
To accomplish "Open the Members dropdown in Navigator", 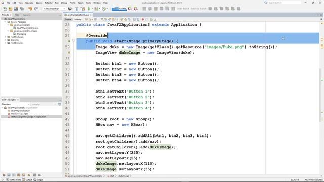I will point(16,104).
